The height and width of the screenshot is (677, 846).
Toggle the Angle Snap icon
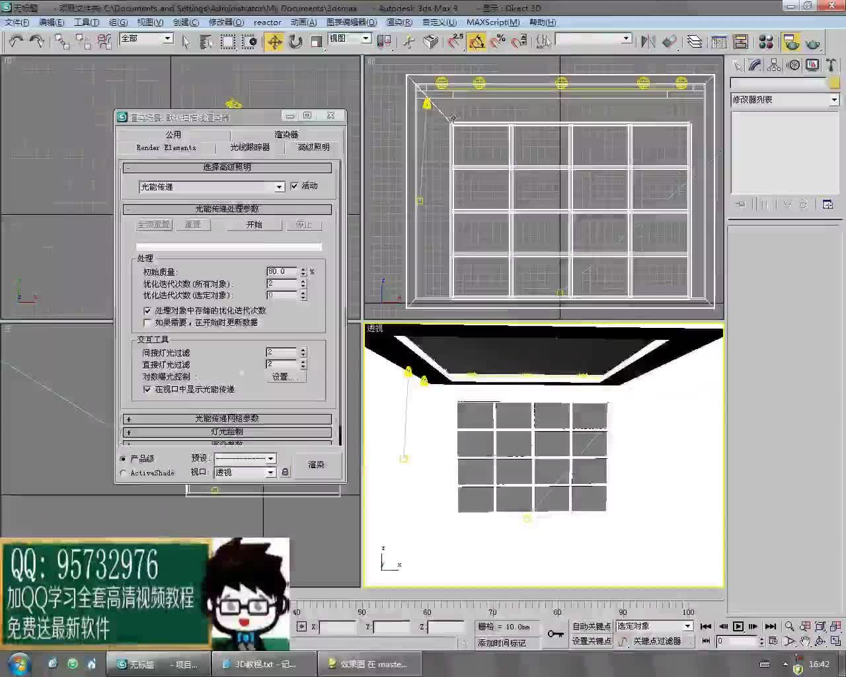477,42
